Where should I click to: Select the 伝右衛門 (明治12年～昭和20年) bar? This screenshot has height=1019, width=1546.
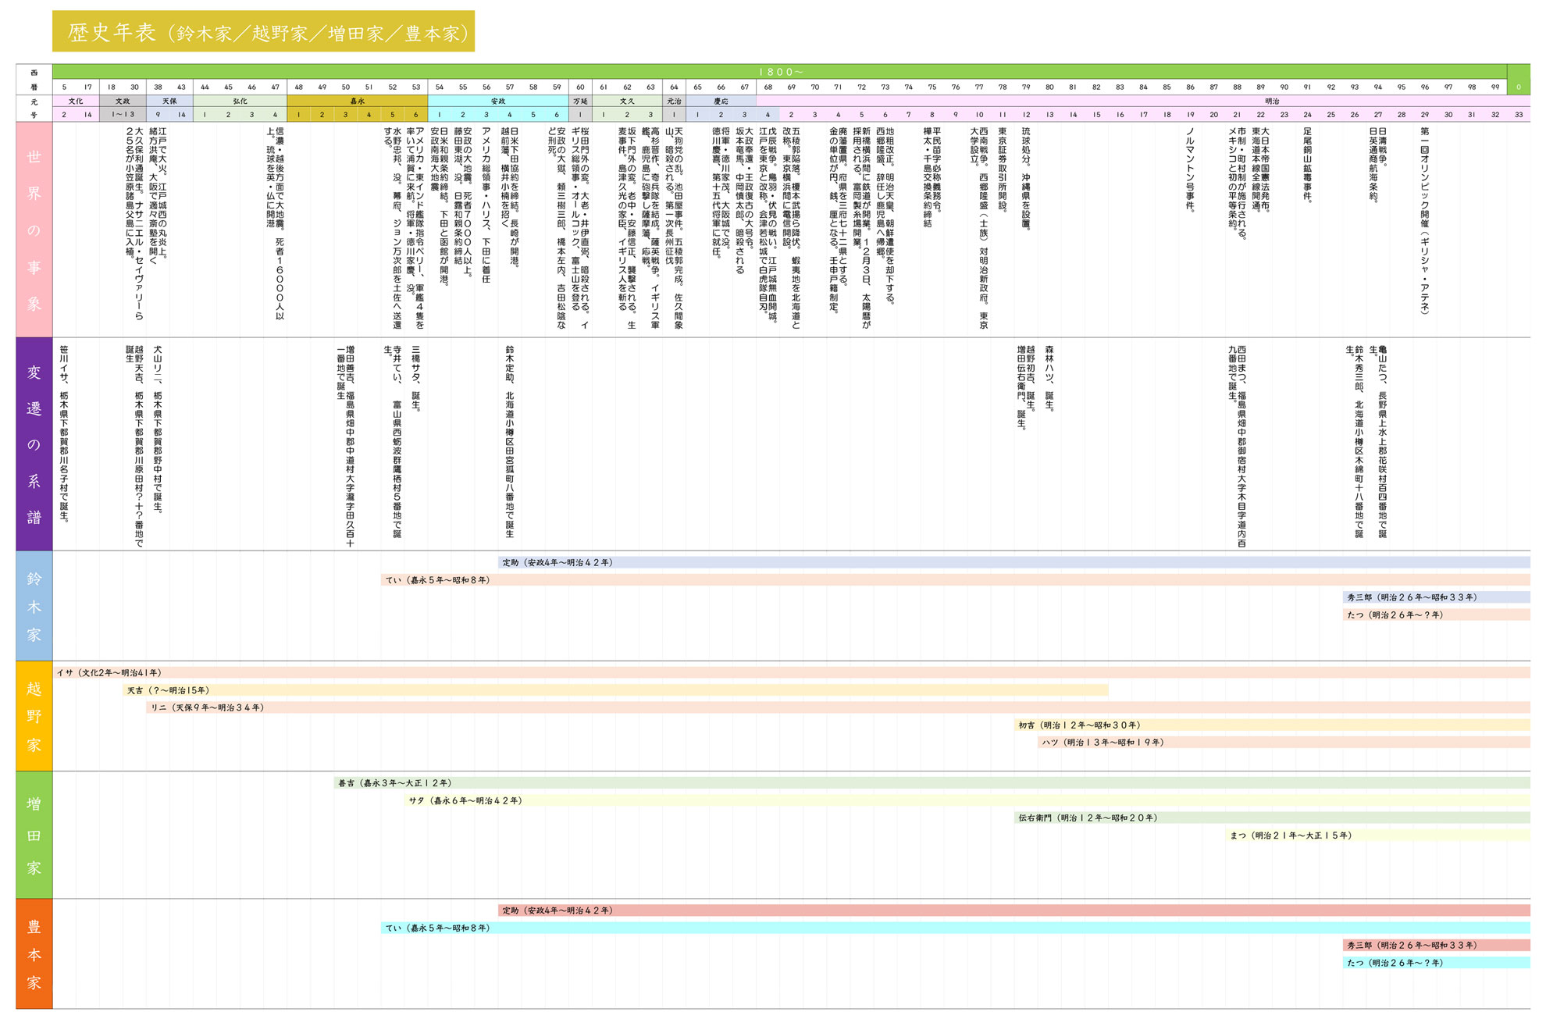tap(1272, 818)
